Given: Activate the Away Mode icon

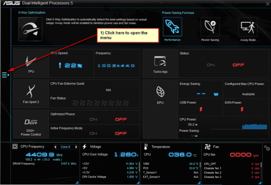Looking at the screenshot, I should [x=248, y=28].
